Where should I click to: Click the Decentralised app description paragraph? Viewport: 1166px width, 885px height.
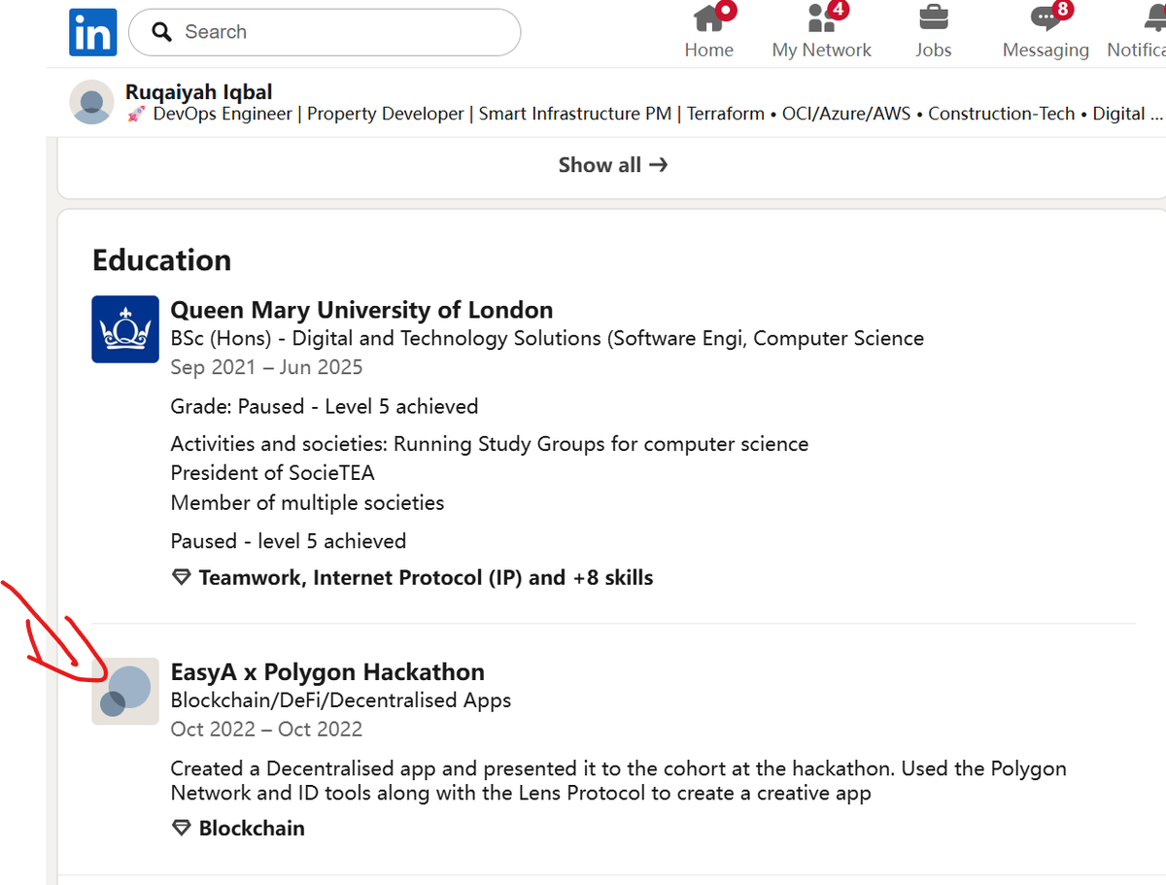tap(618, 780)
